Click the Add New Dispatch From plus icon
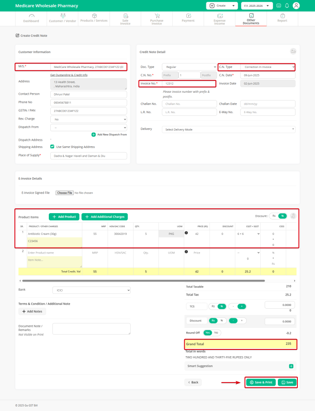This screenshot has height=411, width=315. [x=94, y=134]
